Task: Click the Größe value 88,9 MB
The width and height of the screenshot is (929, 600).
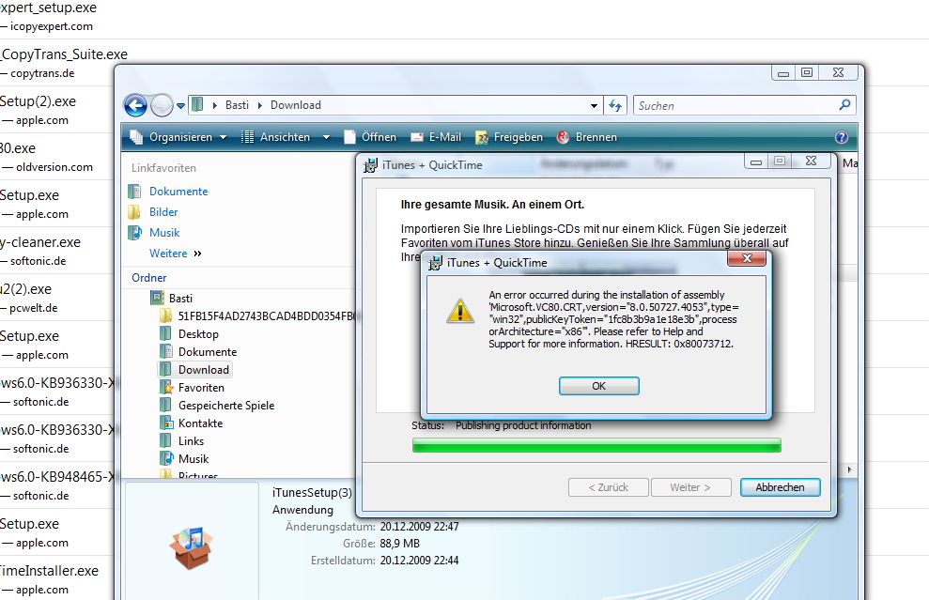Action: (400, 543)
